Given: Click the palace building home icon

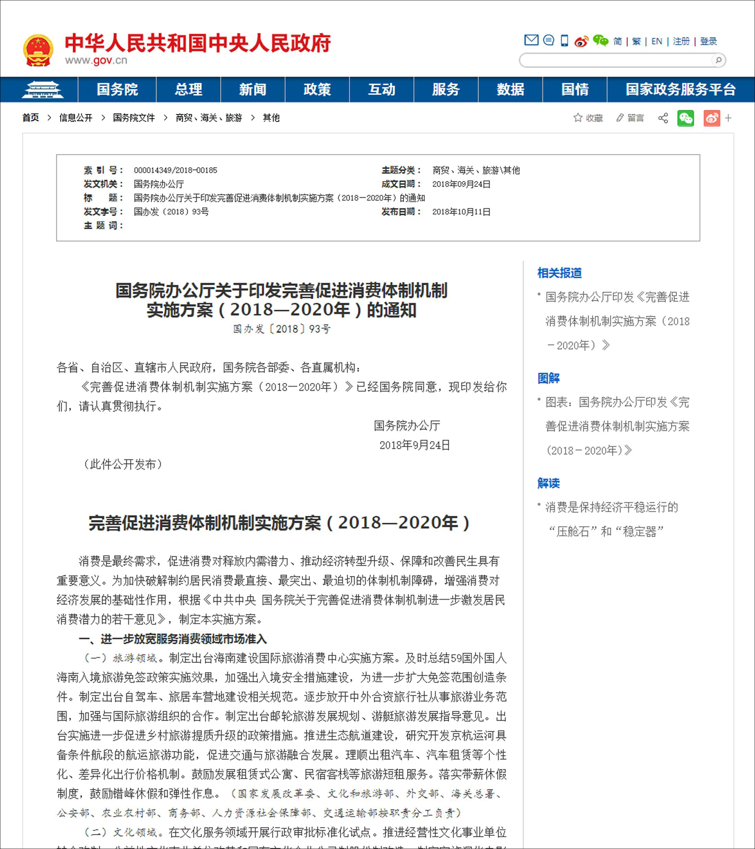Looking at the screenshot, I should pyautogui.click(x=43, y=89).
